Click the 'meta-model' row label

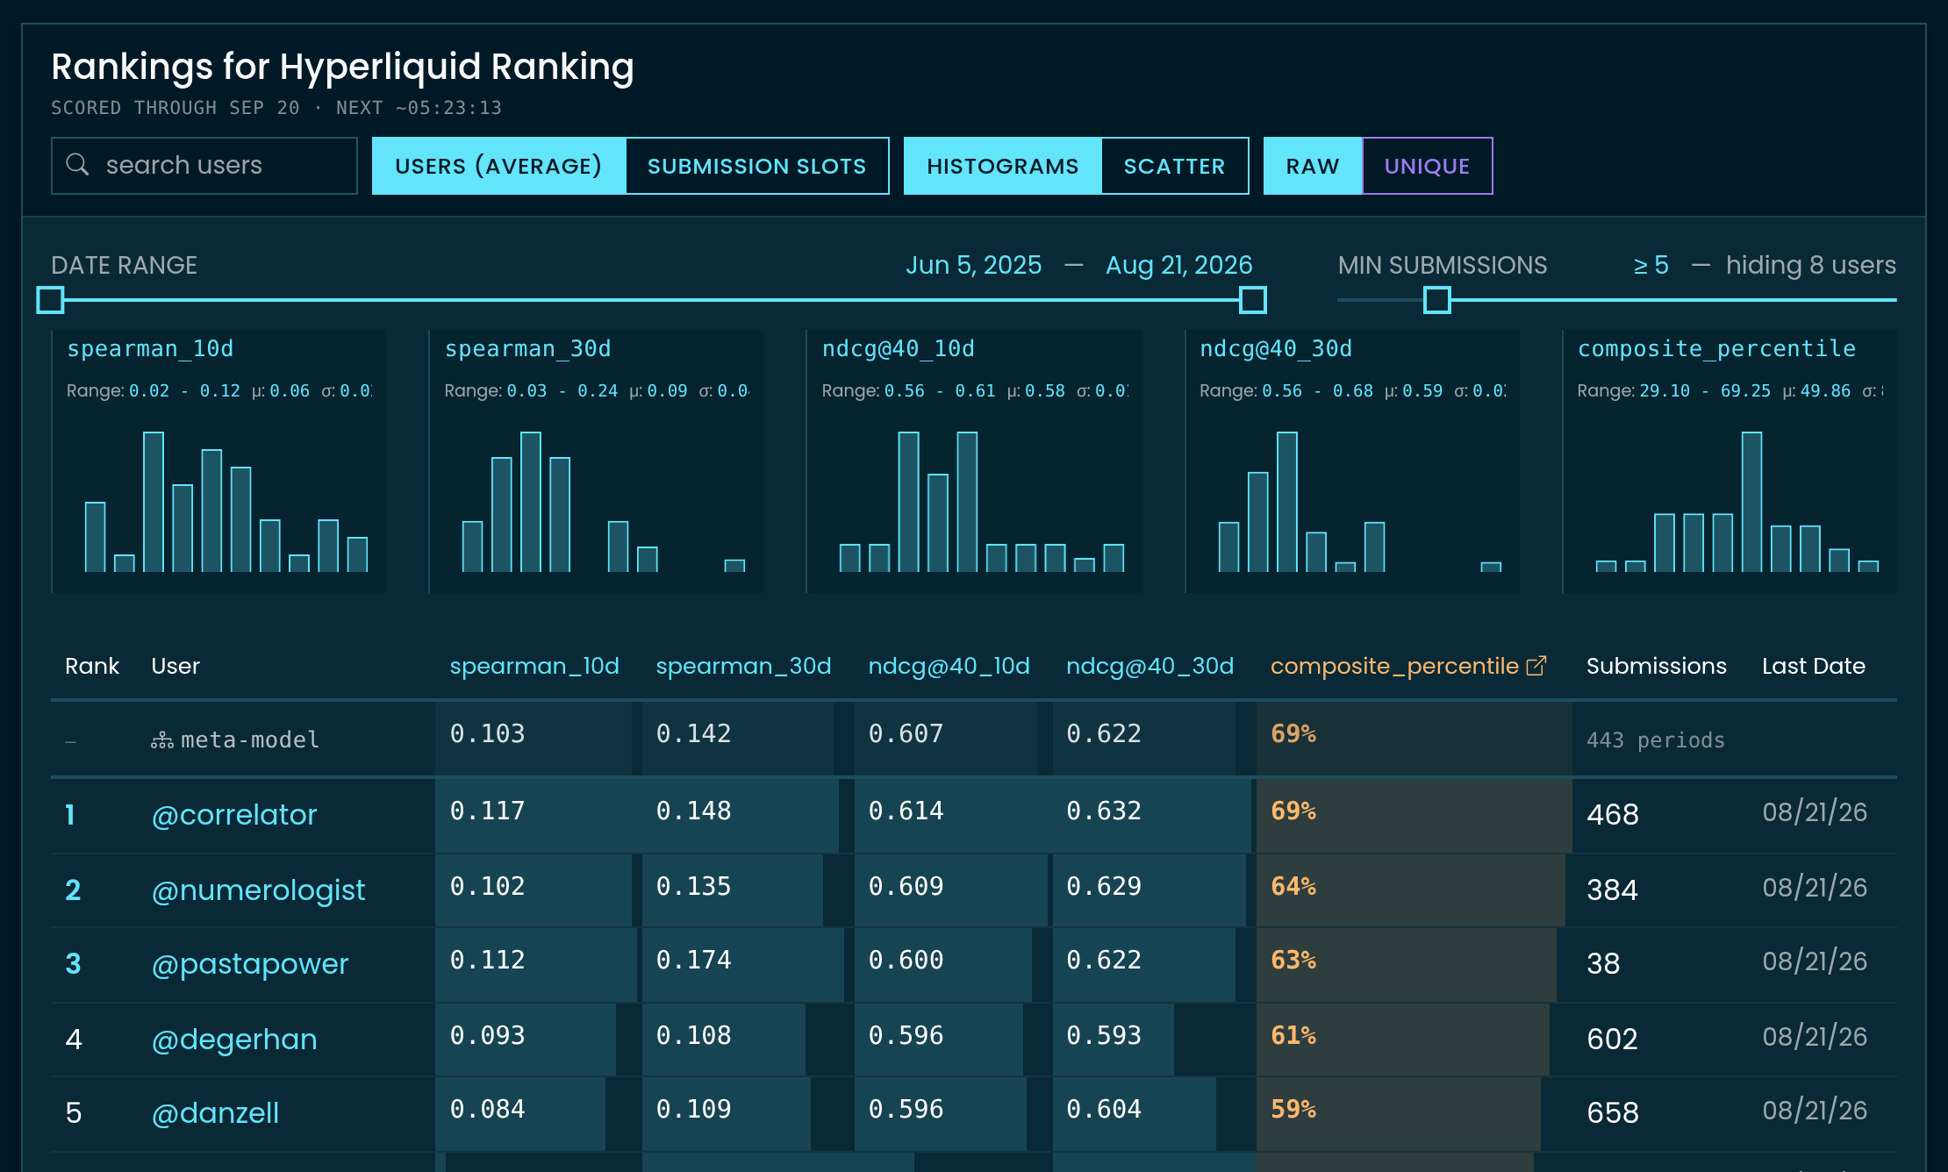pos(250,740)
